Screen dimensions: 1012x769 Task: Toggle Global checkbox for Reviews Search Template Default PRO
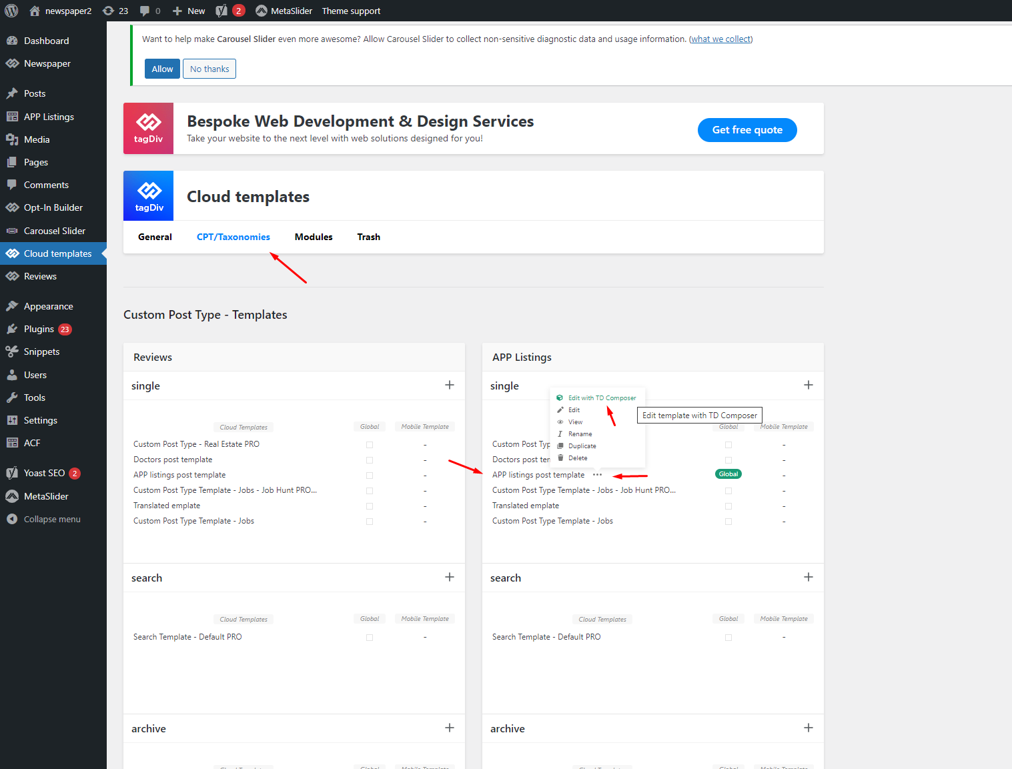coord(370,638)
